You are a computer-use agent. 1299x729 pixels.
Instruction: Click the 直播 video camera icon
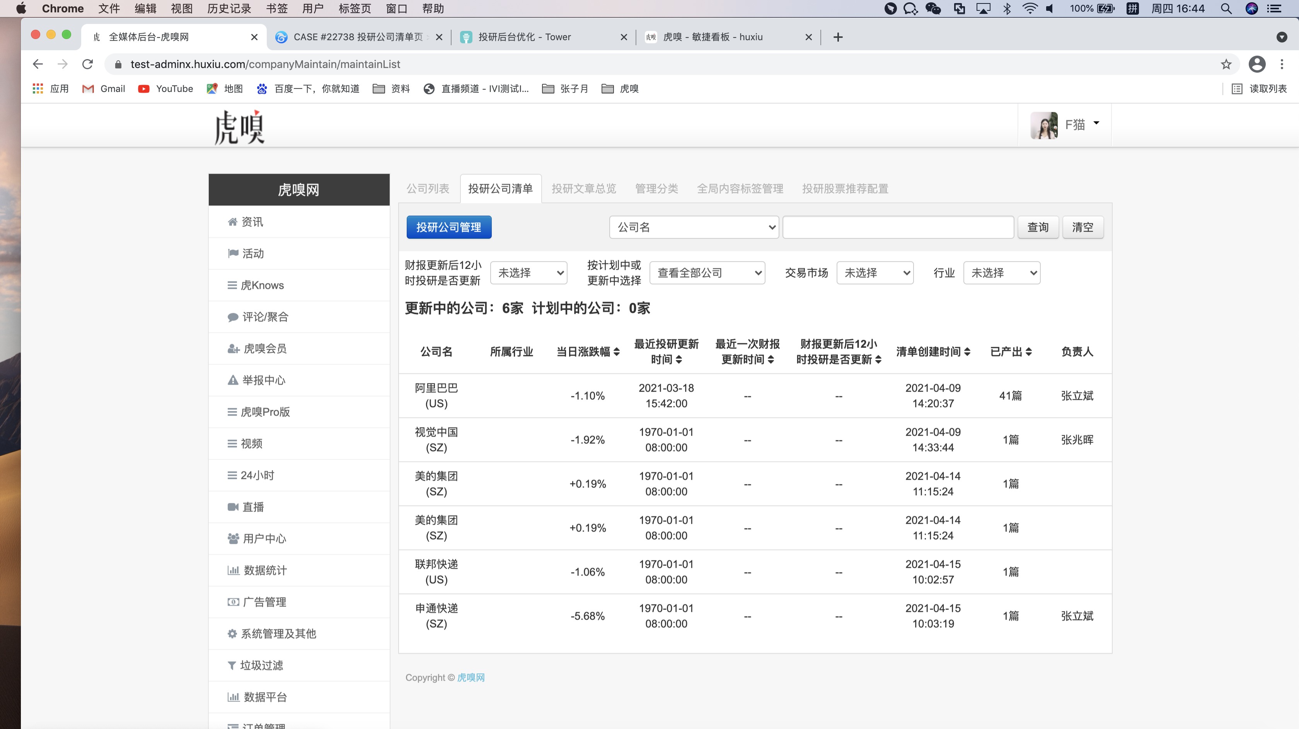(232, 507)
